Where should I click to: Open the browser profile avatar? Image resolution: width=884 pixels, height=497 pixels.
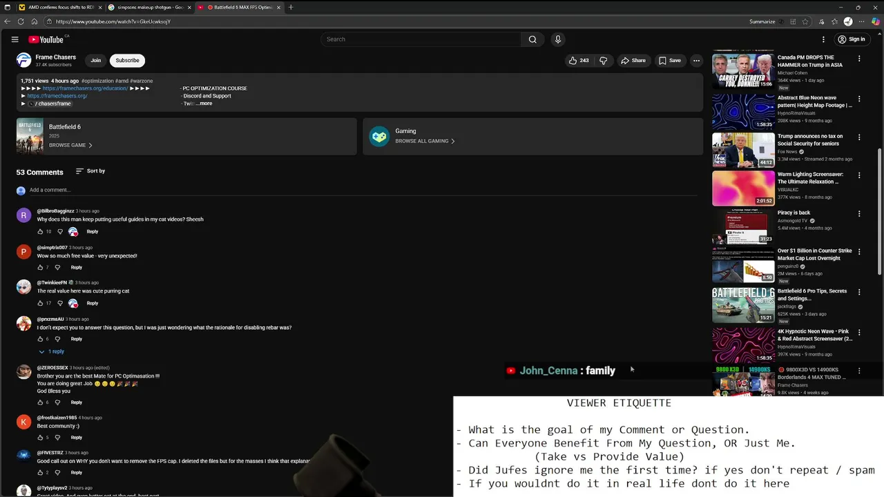[x=848, y=21]
